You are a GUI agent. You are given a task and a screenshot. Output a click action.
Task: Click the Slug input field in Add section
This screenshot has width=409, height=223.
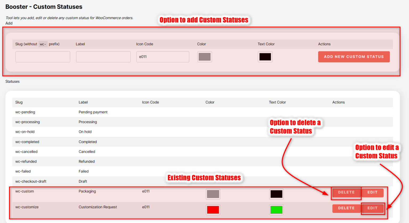tap(43, 57)
